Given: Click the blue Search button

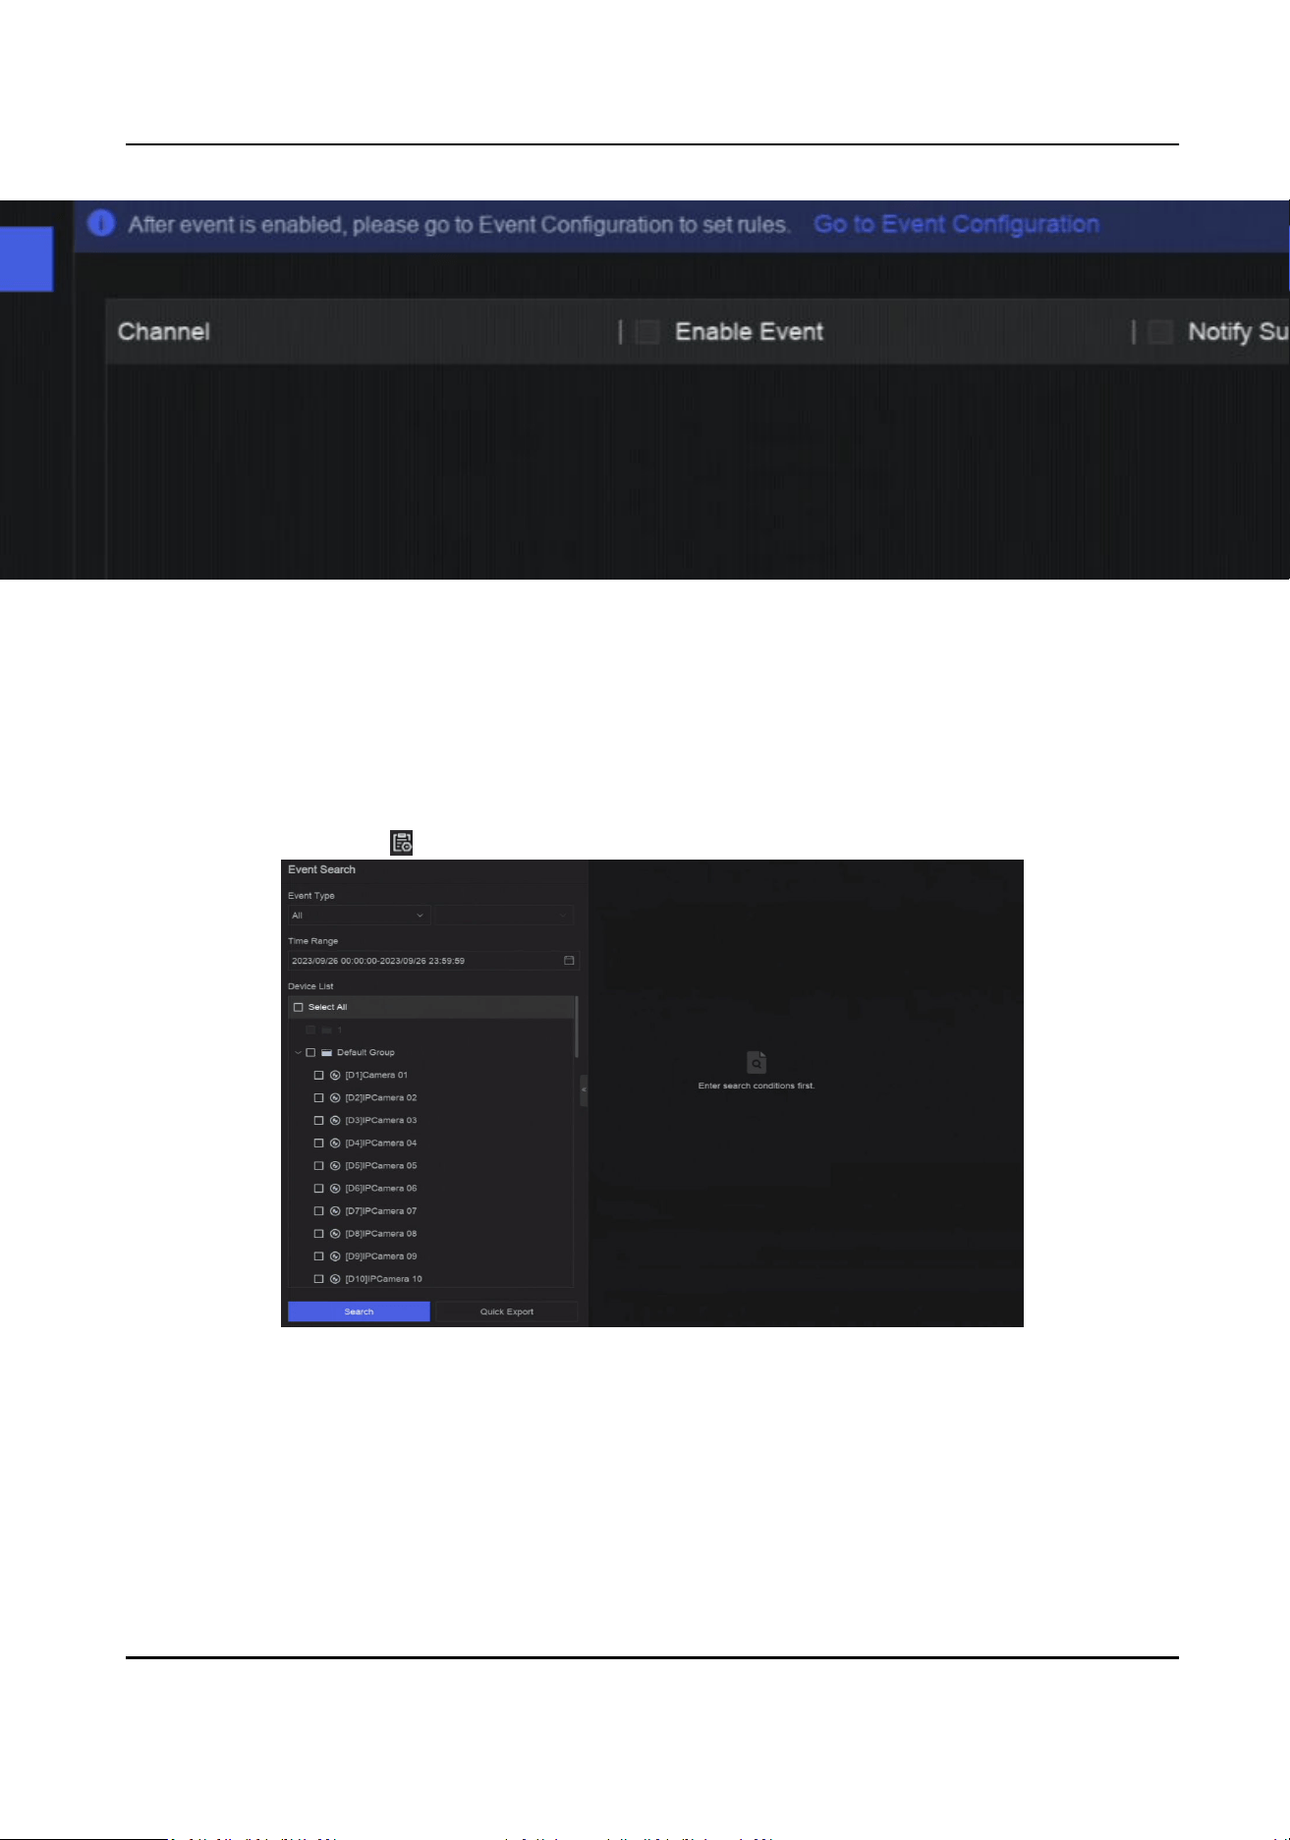Looking at the screenshot, I should click(359, 1311).
